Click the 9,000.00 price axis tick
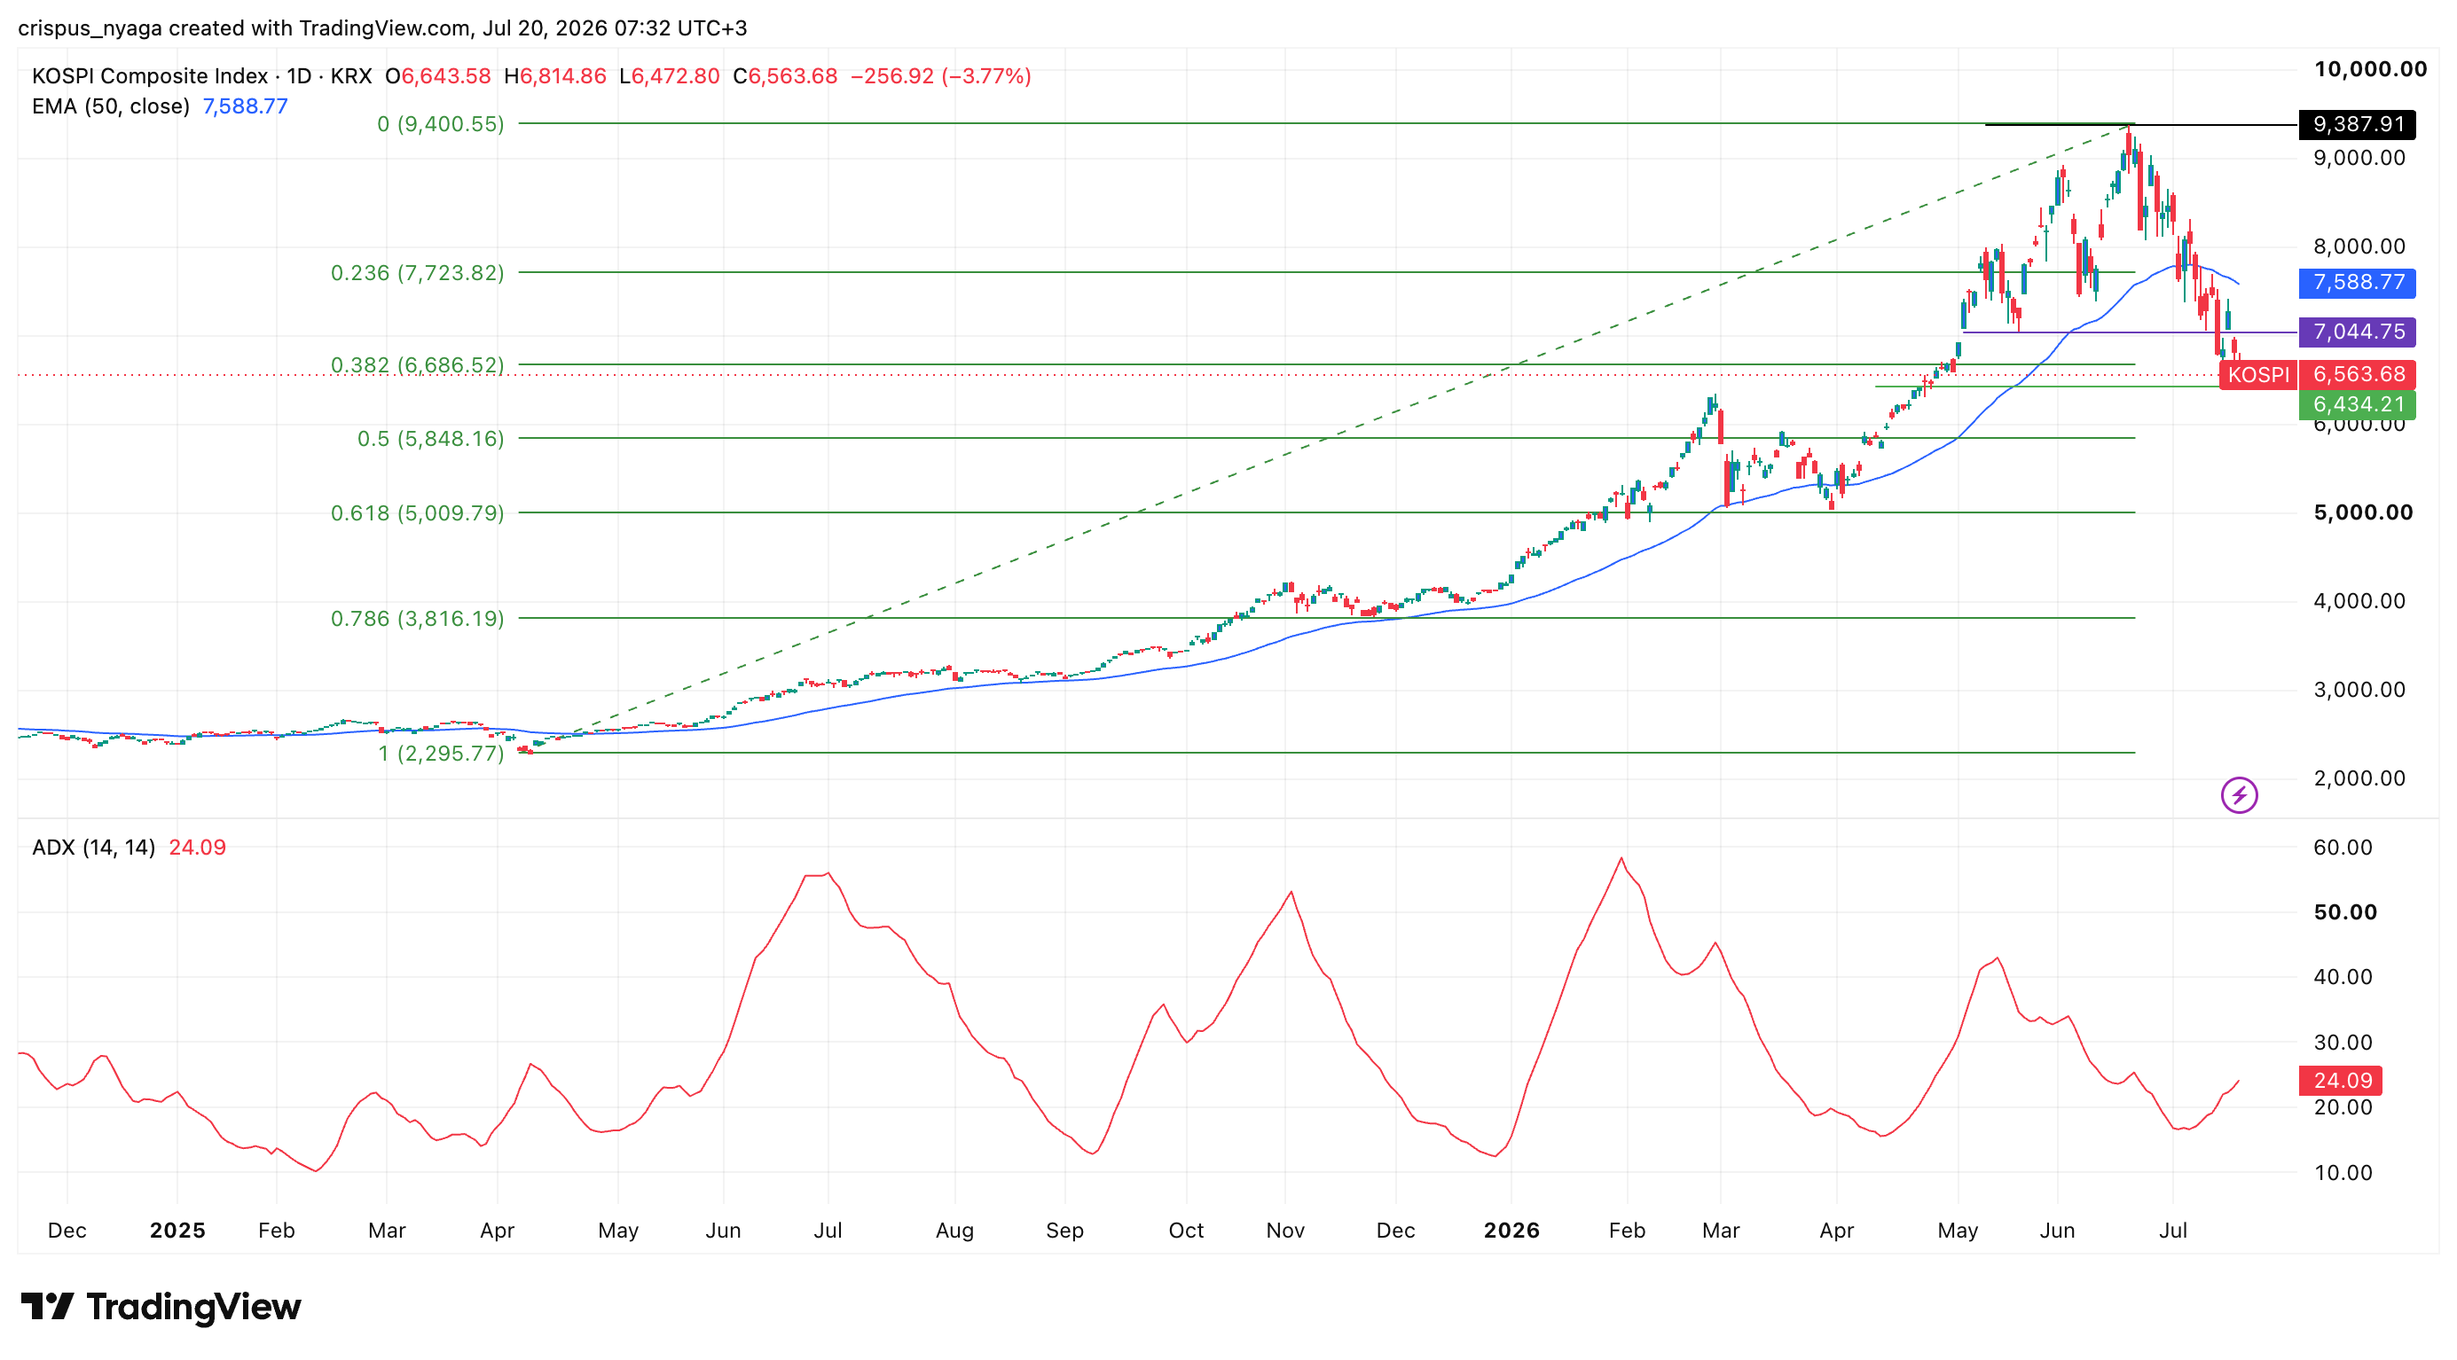This screenshot has height=1360, width=2457. pyautogui.click(x=2359, y=157)
